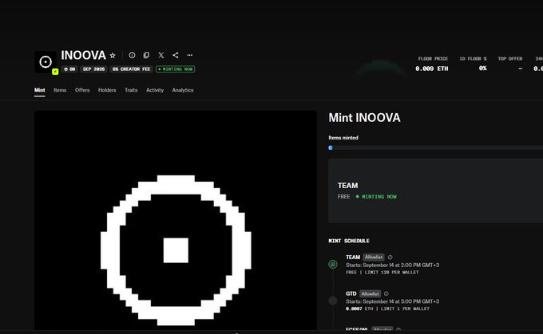Open the collection info icon beside the star
The image size is (543, 334).
pos(132,55)
